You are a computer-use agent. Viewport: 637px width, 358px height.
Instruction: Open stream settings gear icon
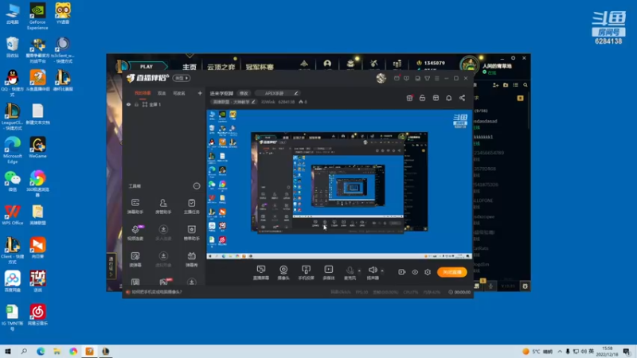tap(428, 272)
